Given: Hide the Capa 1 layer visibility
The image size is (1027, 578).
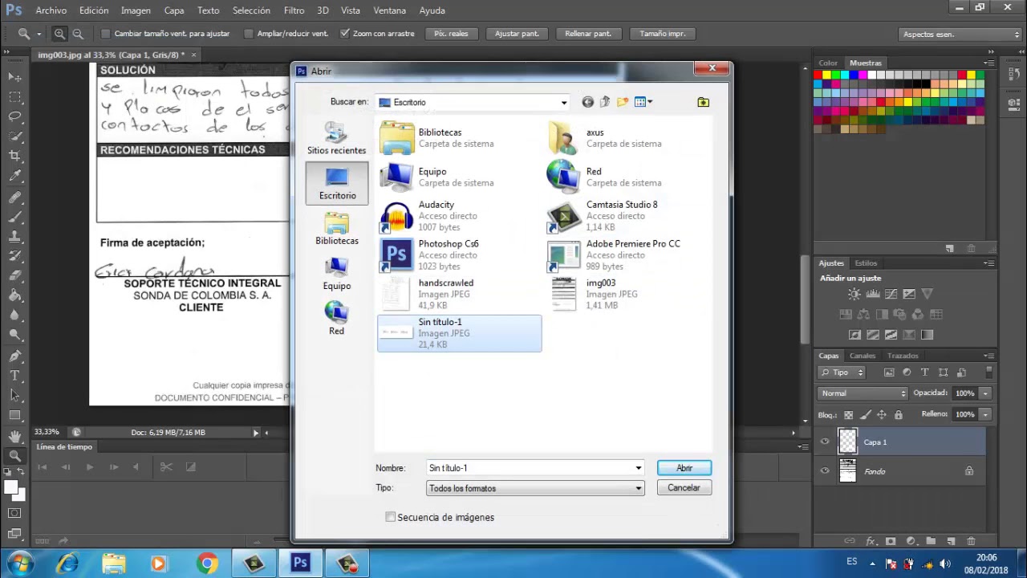Looking at the screenshot, I should [825, 442].
